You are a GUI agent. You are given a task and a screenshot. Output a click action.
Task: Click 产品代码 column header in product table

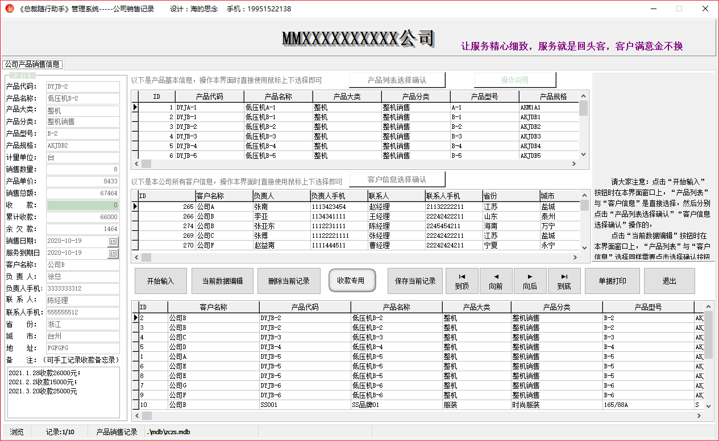pos(209,96)
